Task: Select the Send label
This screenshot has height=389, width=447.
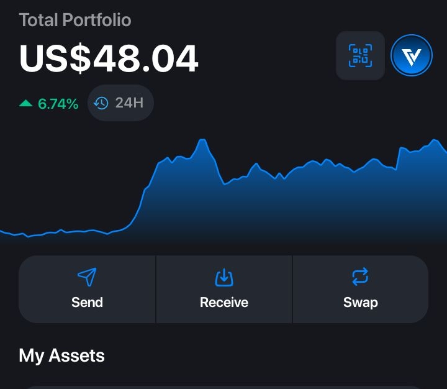Action: click(x=88, y=302)
